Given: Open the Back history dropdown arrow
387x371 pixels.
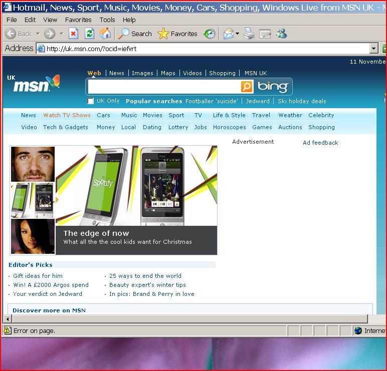Looking at the screenshot, I should click(38, 34).
